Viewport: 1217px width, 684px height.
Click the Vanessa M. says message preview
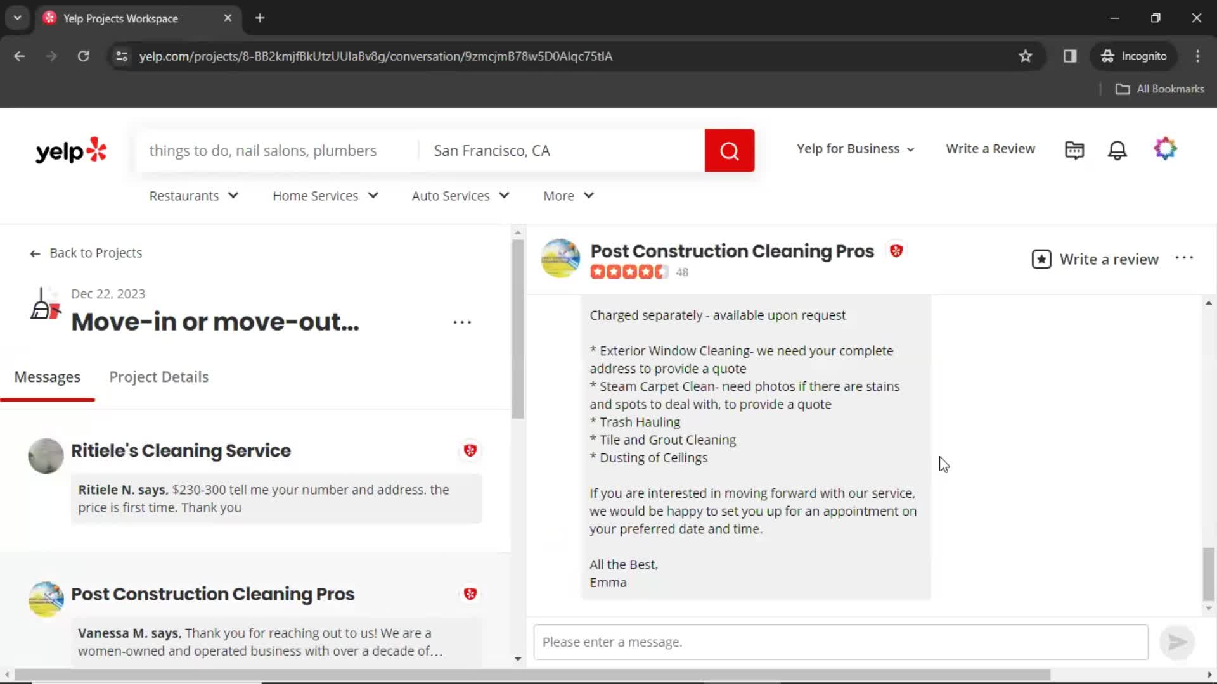(x=276, y=642)
